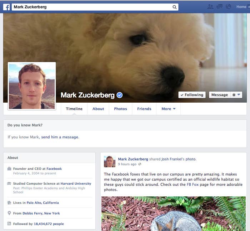Expand the More tab menu
This screenshot has height=231, width=250.
(168, 109)
